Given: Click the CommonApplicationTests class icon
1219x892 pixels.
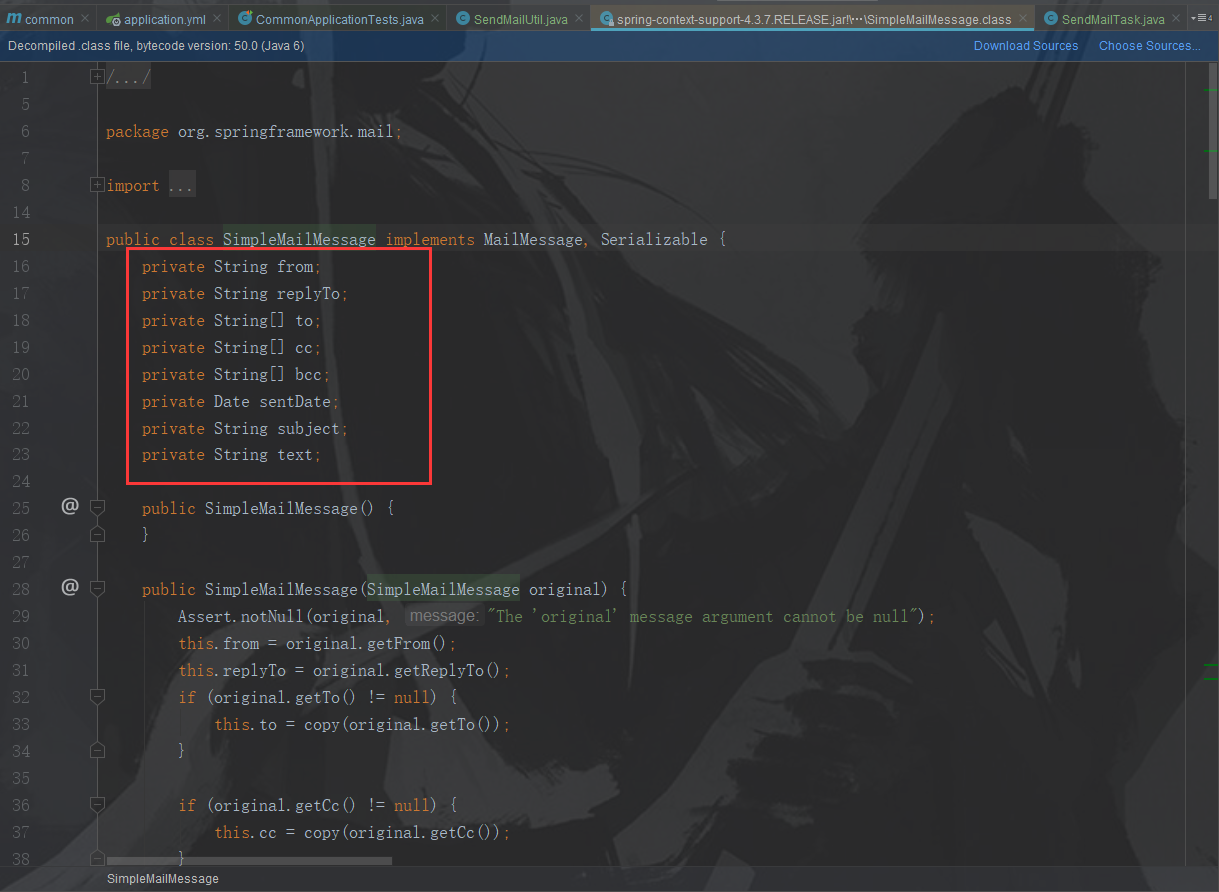Looking at the screenshot, I should click(245, 19).
